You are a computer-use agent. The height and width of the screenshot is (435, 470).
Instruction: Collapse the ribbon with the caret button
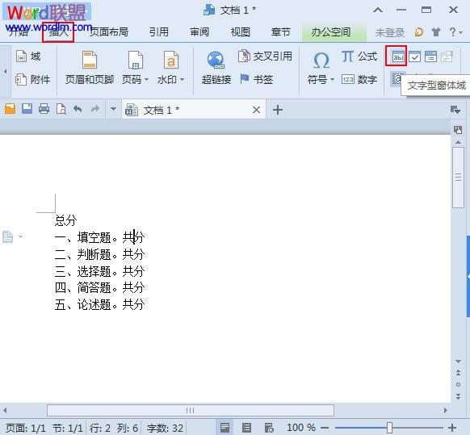point(378,10)
